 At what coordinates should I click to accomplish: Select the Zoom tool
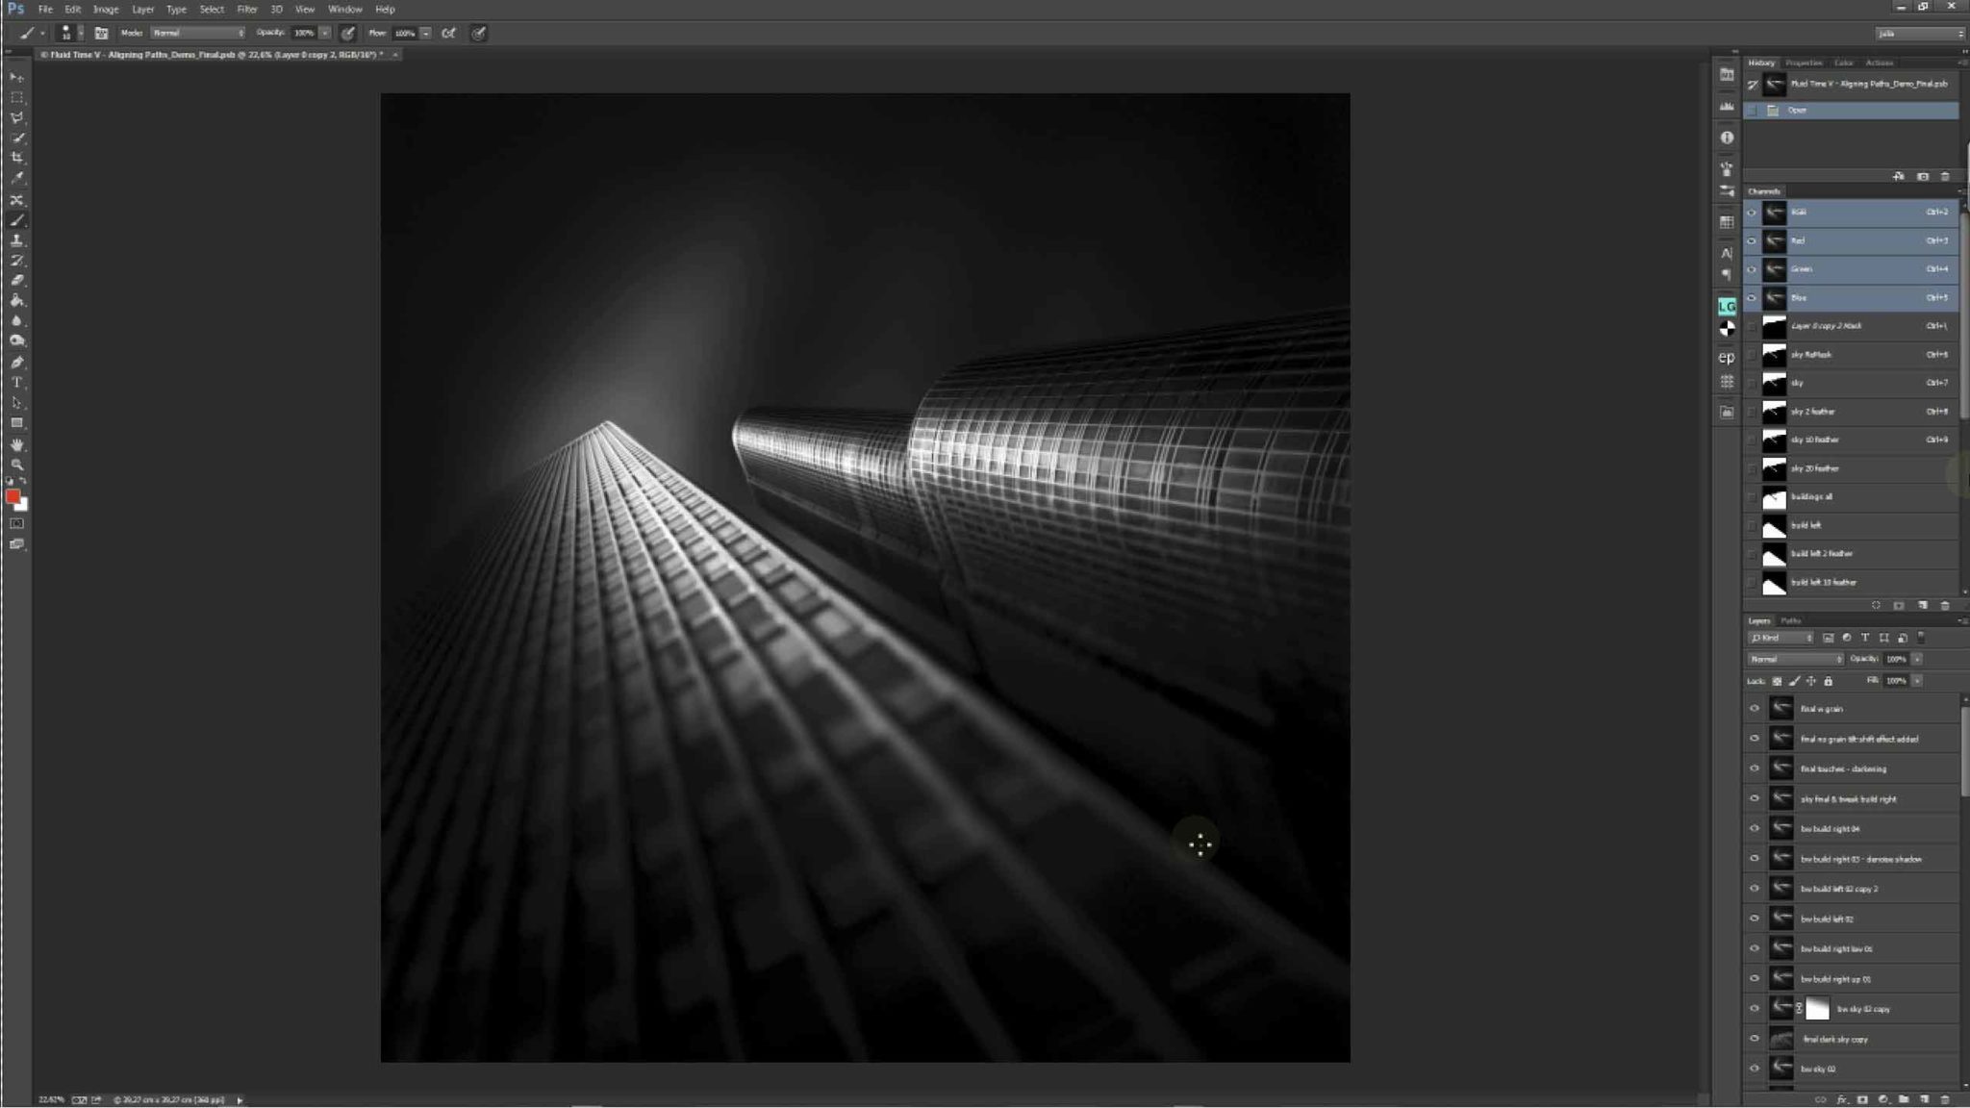click(x=16, y=465)
